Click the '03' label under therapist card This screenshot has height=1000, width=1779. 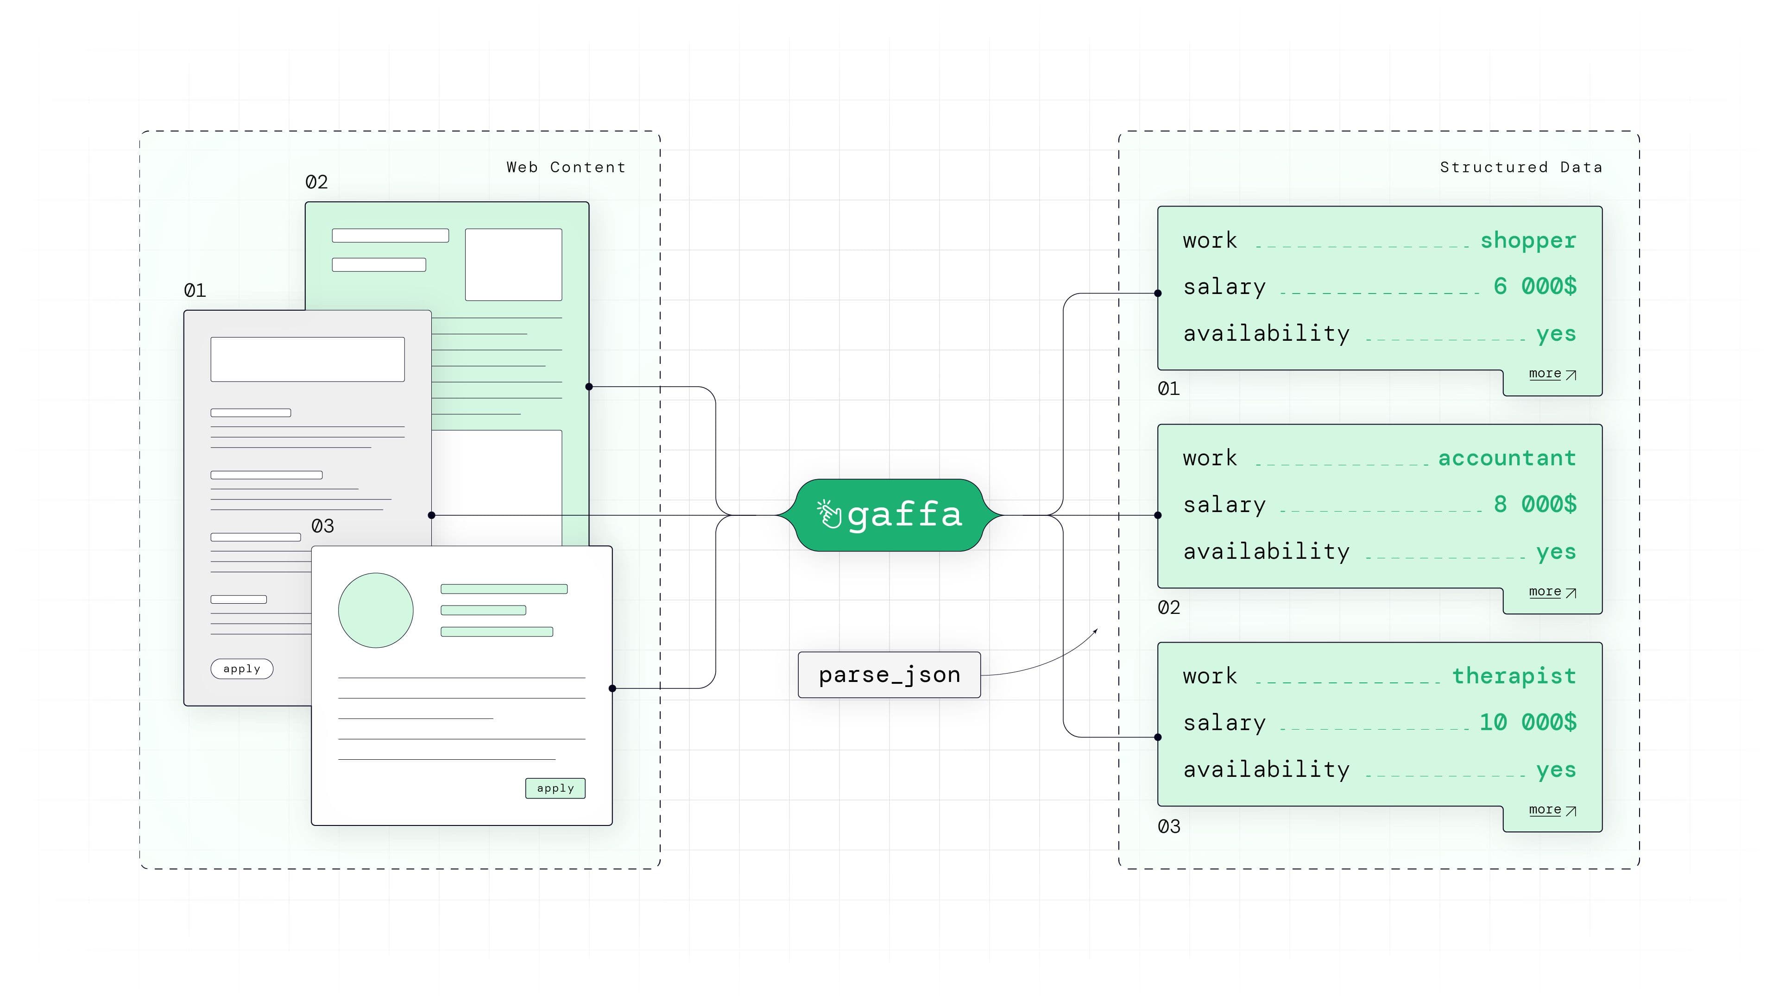click(x=1168, y=827)
